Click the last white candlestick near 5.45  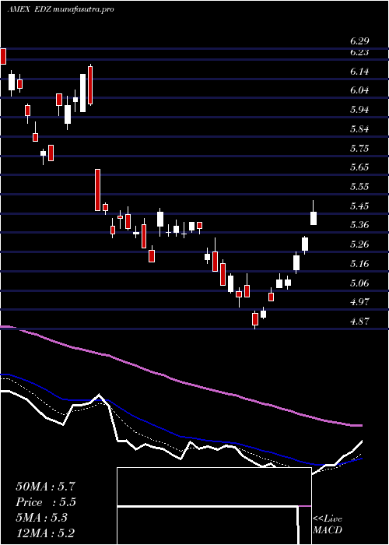[x=314, y=213]
